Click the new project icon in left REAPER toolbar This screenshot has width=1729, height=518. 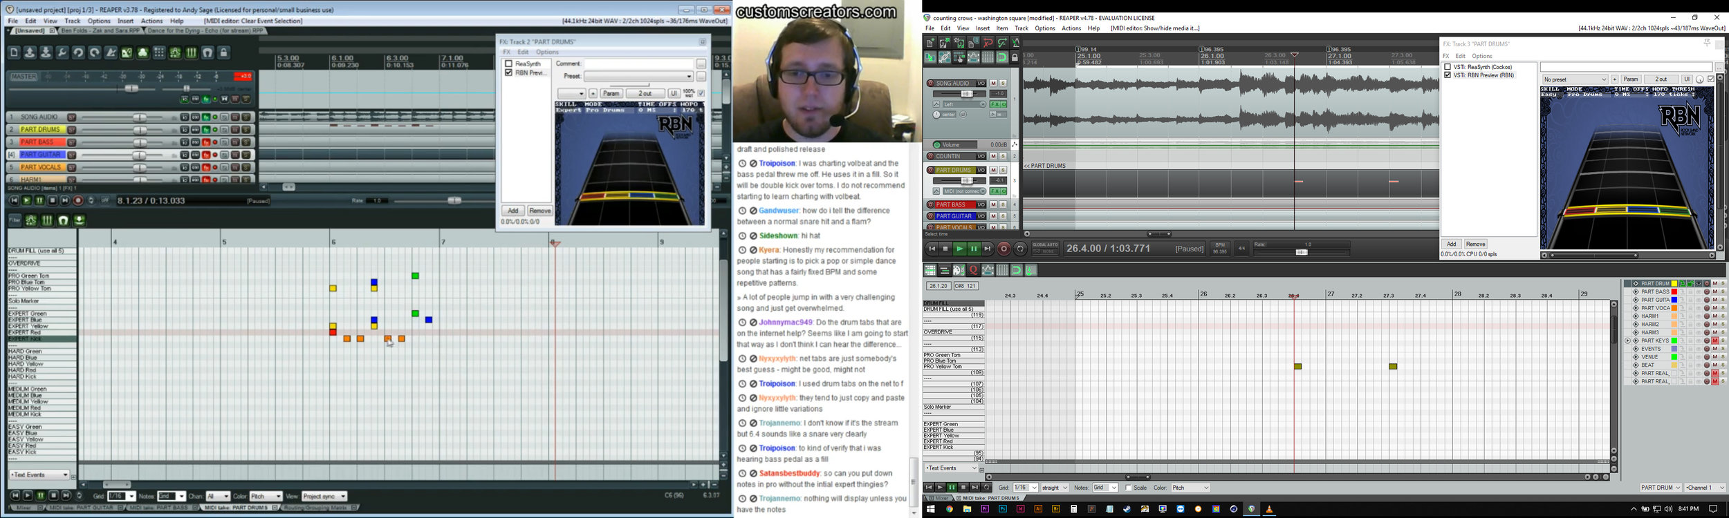tap(14, 52)
